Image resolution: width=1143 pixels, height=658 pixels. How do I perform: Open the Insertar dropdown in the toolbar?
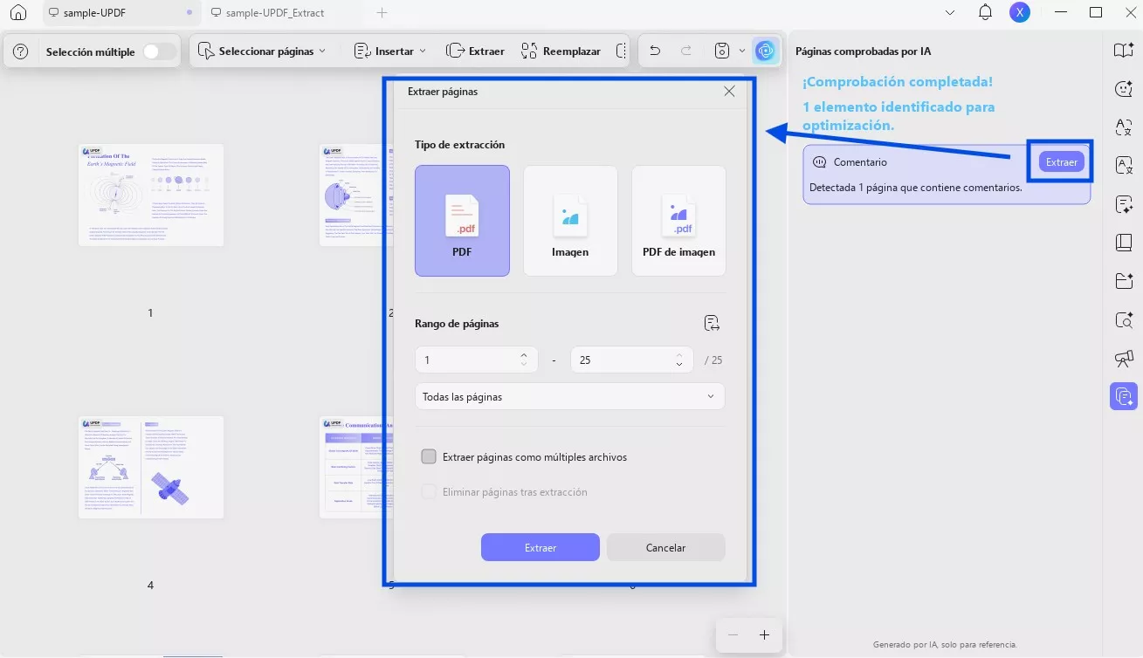pos(390,51)
